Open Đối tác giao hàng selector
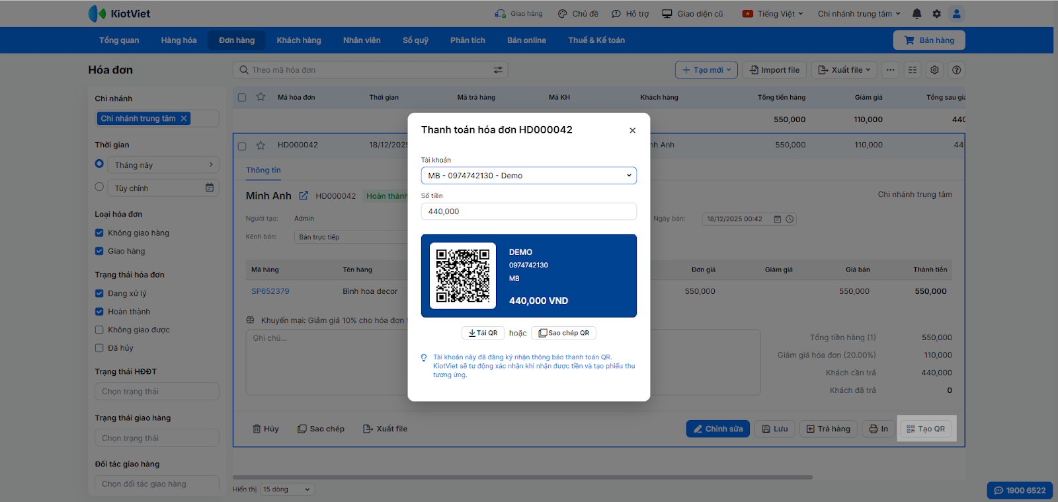This screenshot has width=1058, height=502. (x=157, y=484)
